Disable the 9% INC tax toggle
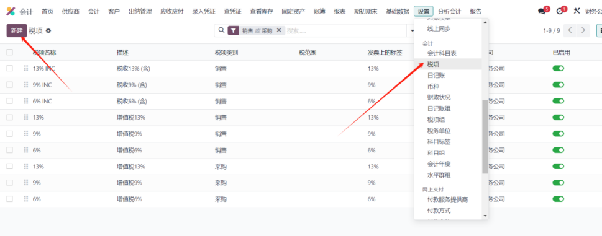Screen dimensions: 602x236 [559, 85]
